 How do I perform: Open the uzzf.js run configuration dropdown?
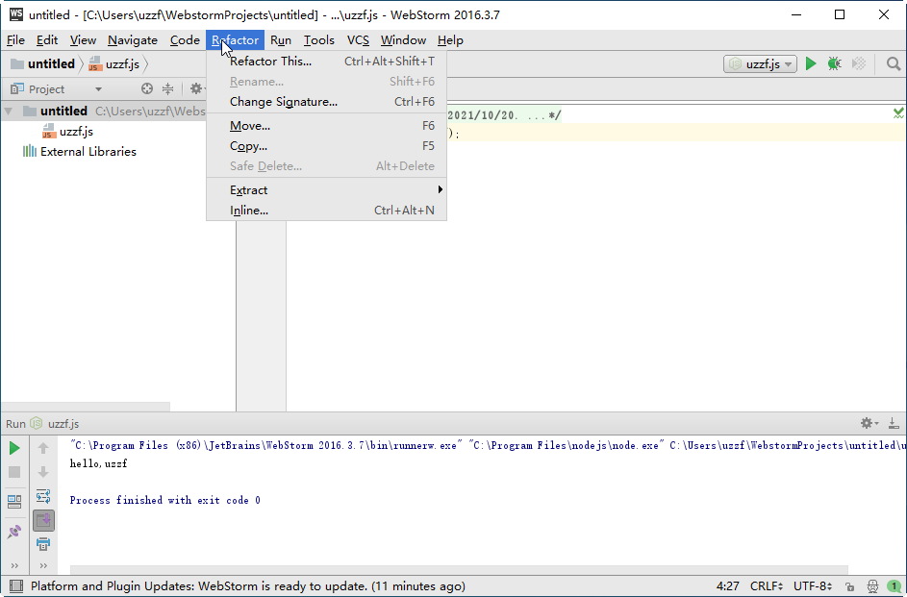tap(760, 63)
